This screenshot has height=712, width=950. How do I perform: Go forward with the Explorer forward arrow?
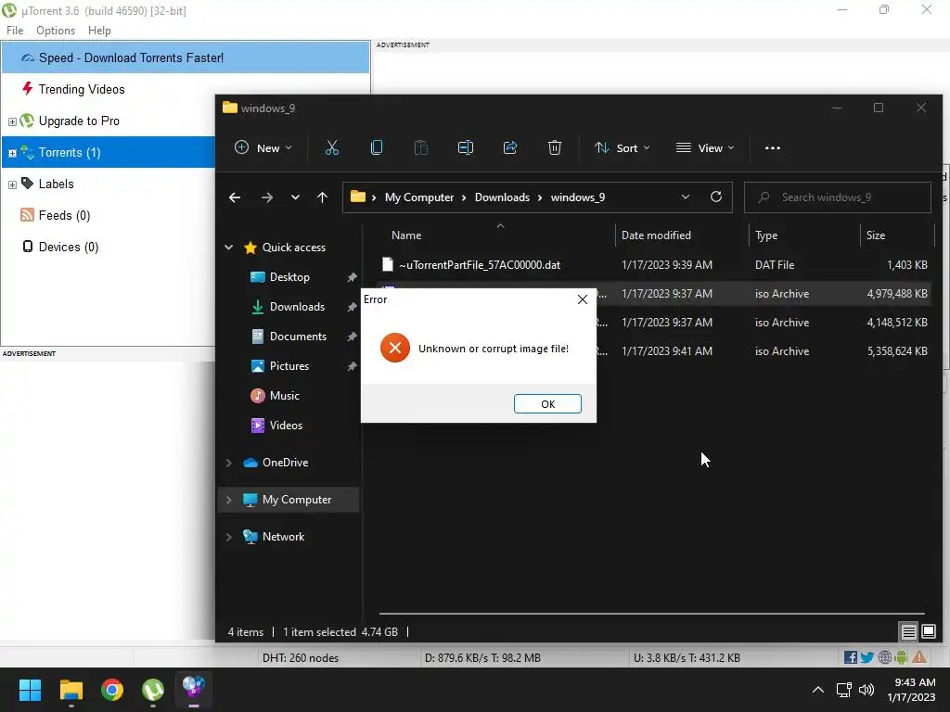tap(266, 197)
